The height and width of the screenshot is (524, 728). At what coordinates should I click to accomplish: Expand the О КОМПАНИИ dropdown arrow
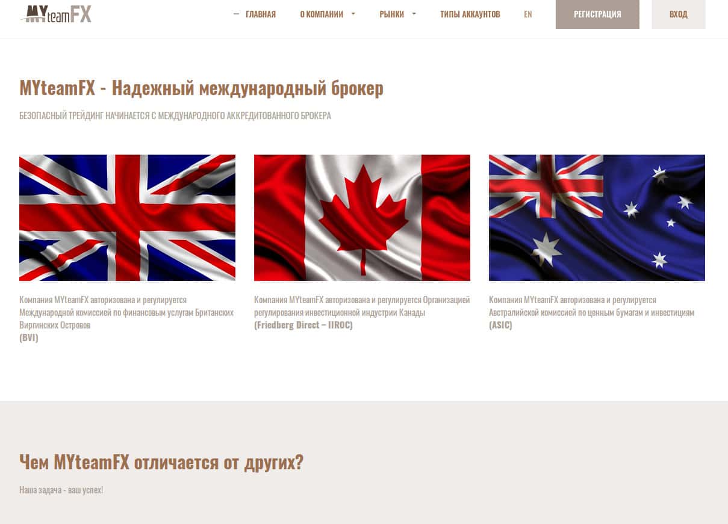(353, 14)
